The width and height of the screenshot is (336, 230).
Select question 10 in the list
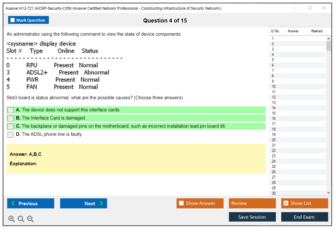274,87
